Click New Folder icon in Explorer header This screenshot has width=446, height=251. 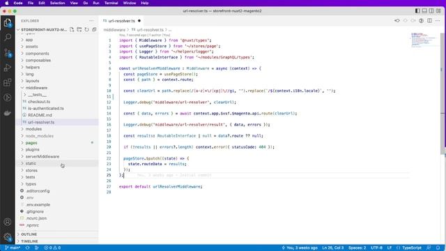[79, 29]
